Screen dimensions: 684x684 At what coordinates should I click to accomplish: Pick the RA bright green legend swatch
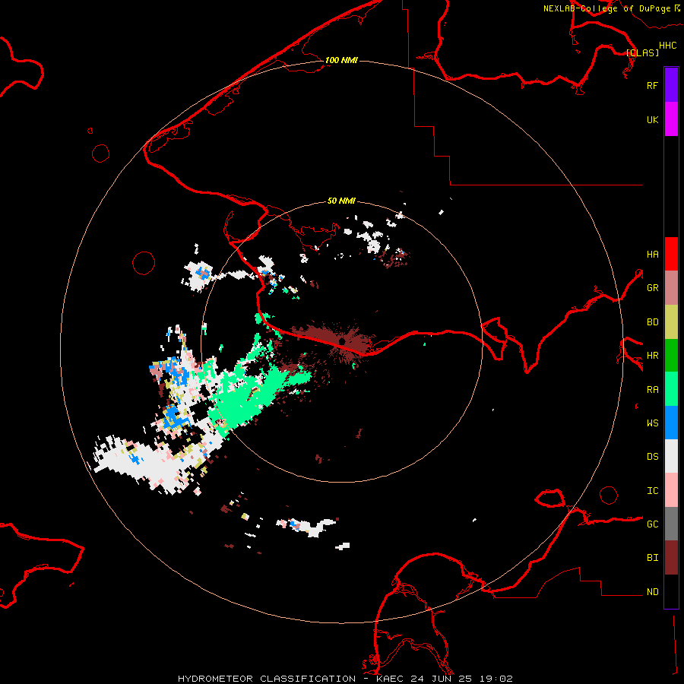pos(671,389)
